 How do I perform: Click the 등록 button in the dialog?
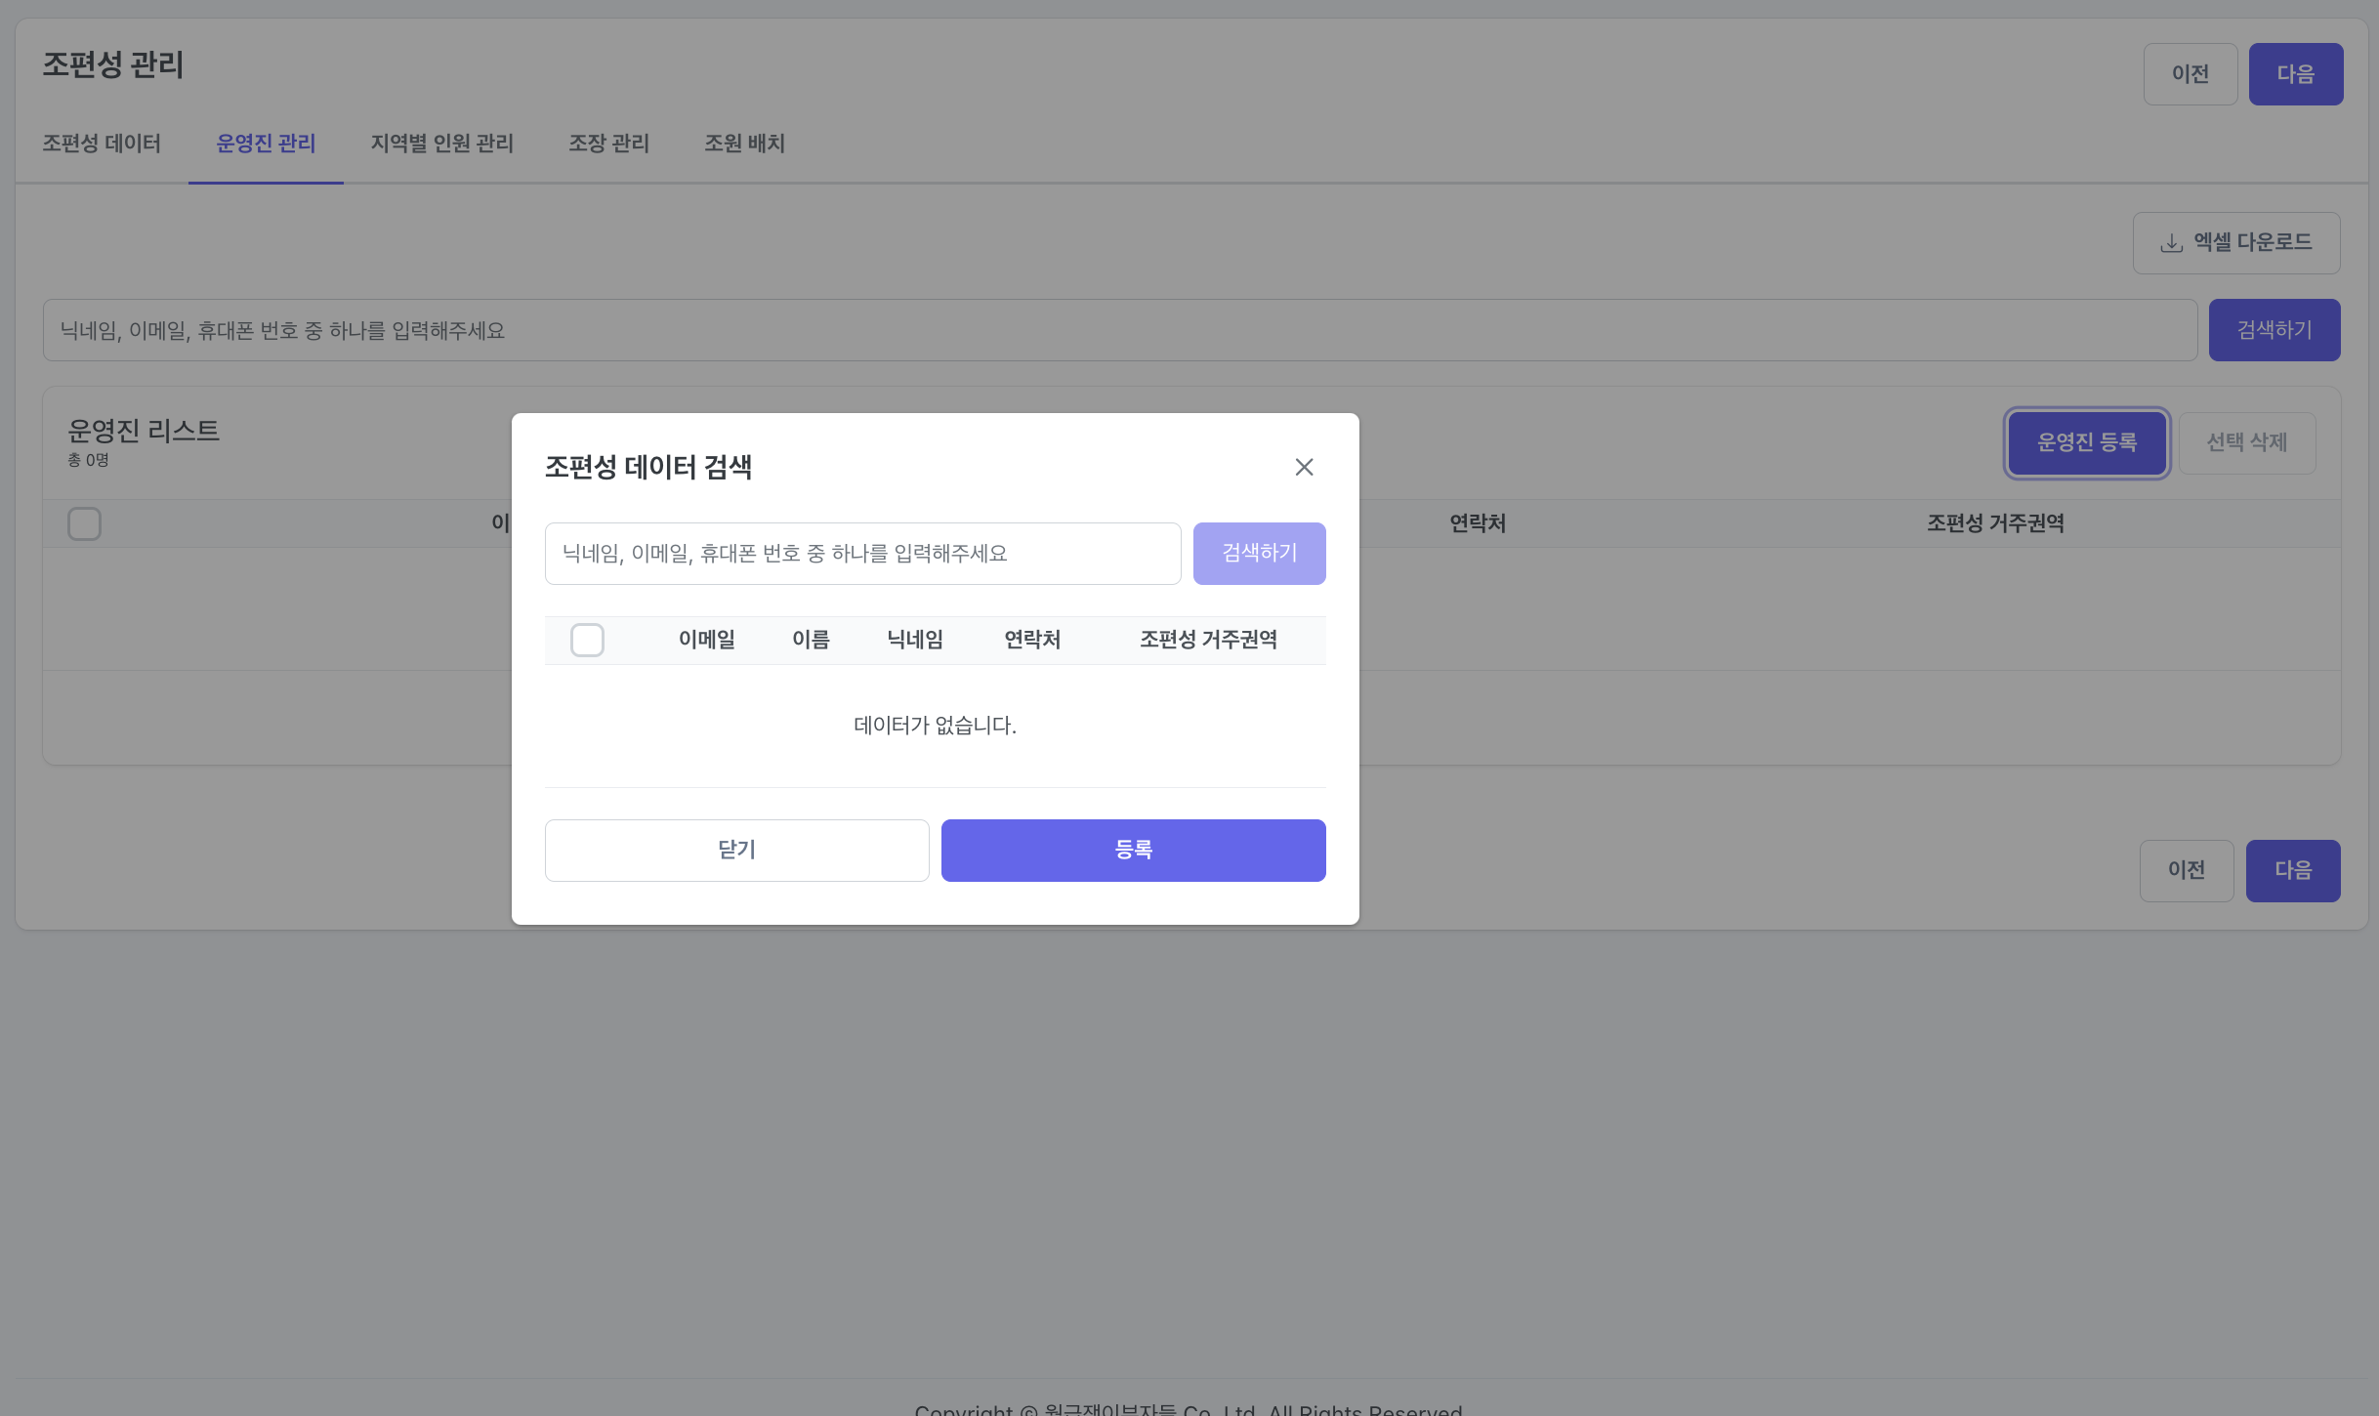pos(1133,850)
